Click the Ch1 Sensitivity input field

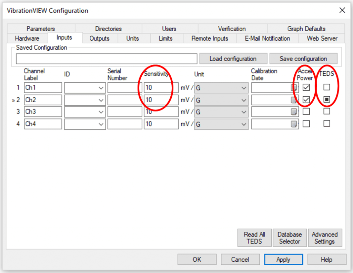point(161,88)
